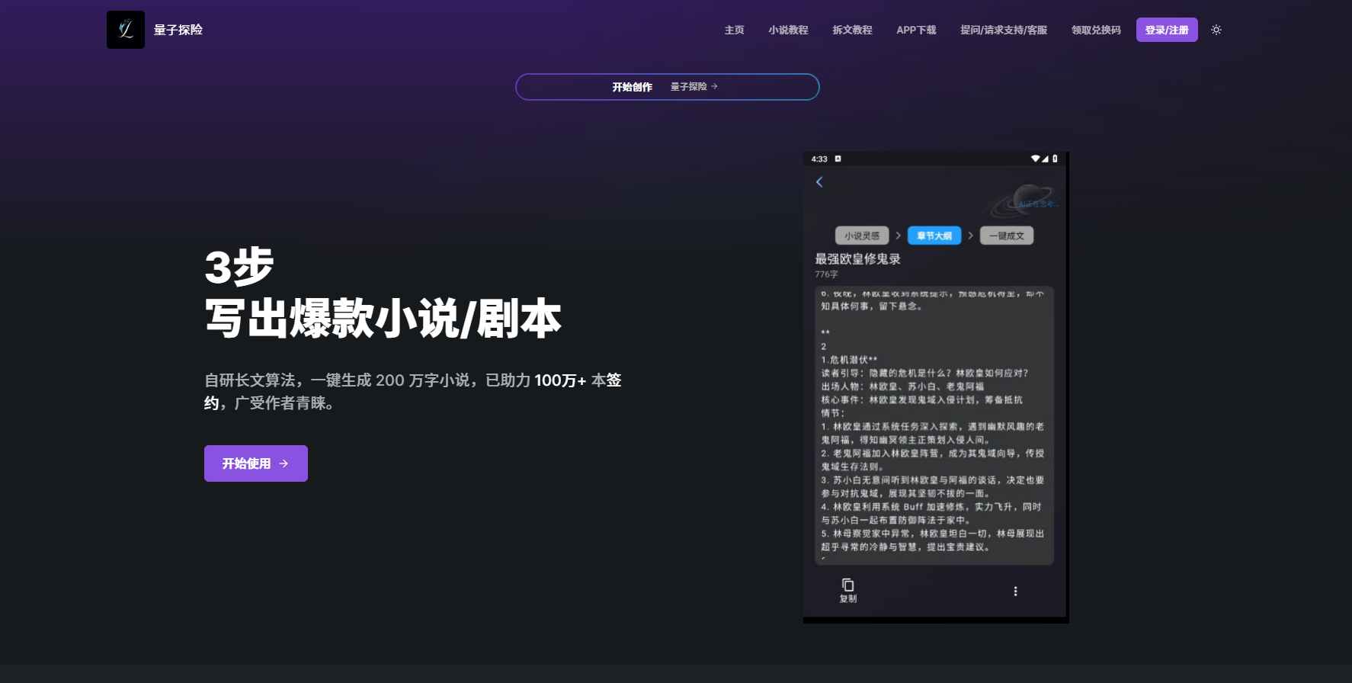Click the back arrow in phone preview
Viewport: 1352px width, 683px height.
pyautogui.click(x=819, y=181)
